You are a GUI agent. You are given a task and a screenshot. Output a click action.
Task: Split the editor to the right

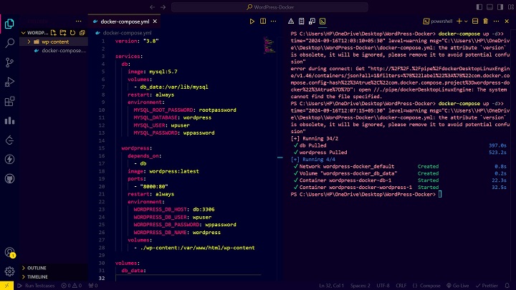point(263,21)
